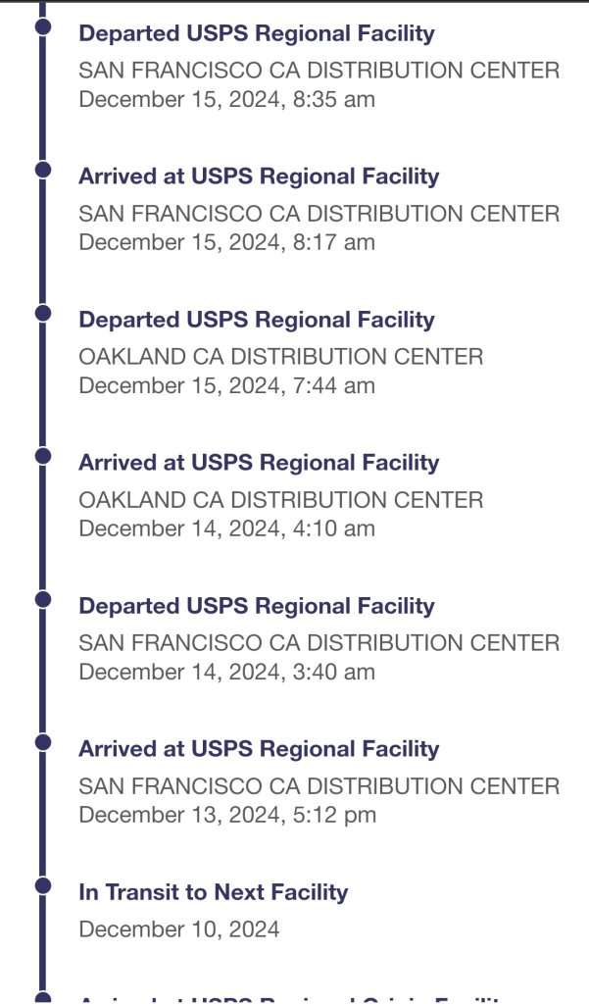This screenshot has height=1004, width=589.
Task: Click 'Arrived at USPS Regional Facility' heading for December 13
Action: [x=259, y=749]
